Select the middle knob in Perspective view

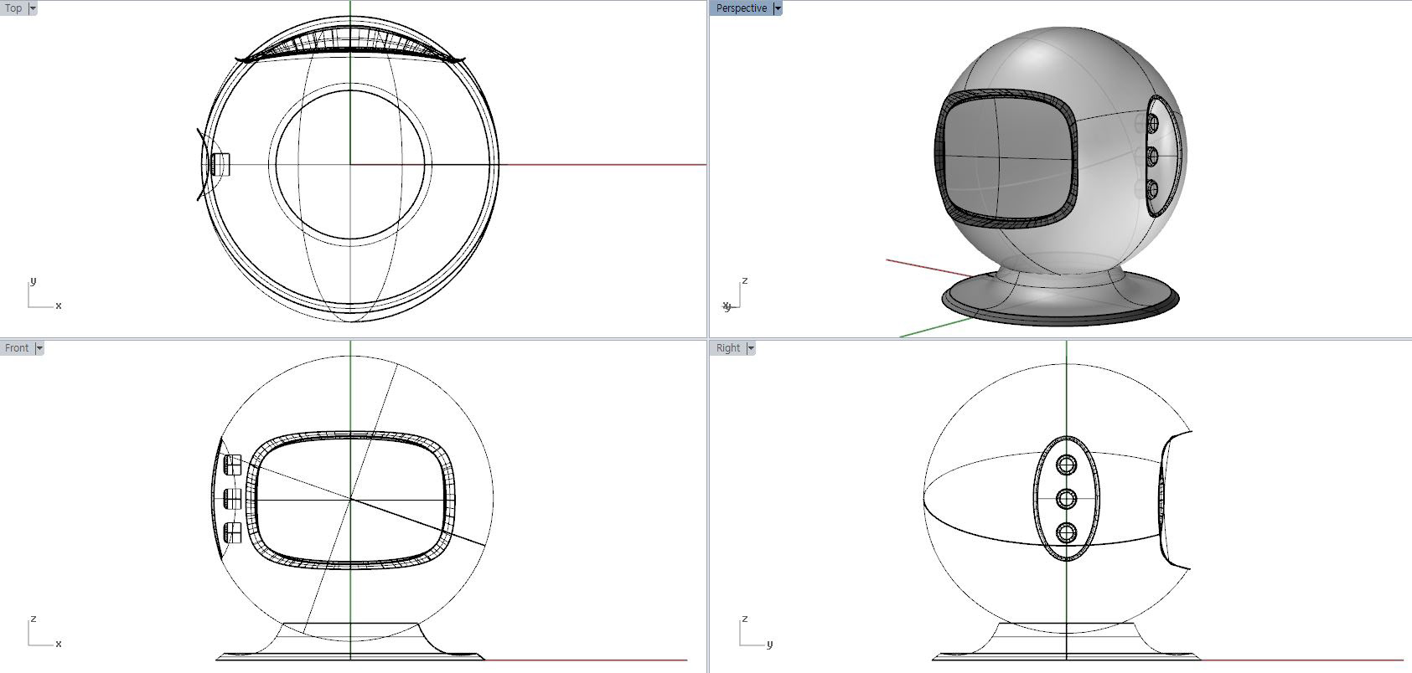[1152, 156]
